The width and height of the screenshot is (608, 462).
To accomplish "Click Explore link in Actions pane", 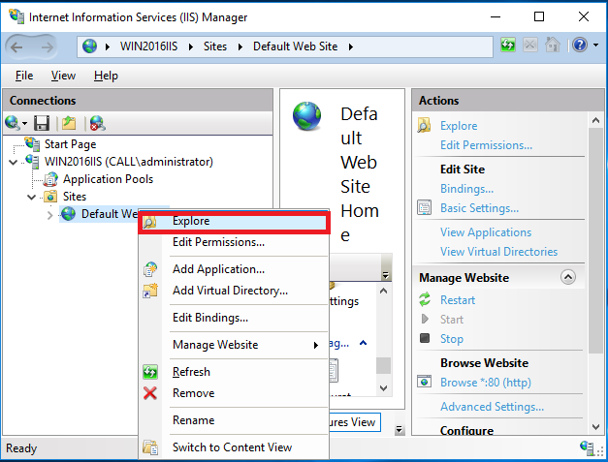I will tap(459, 126).
